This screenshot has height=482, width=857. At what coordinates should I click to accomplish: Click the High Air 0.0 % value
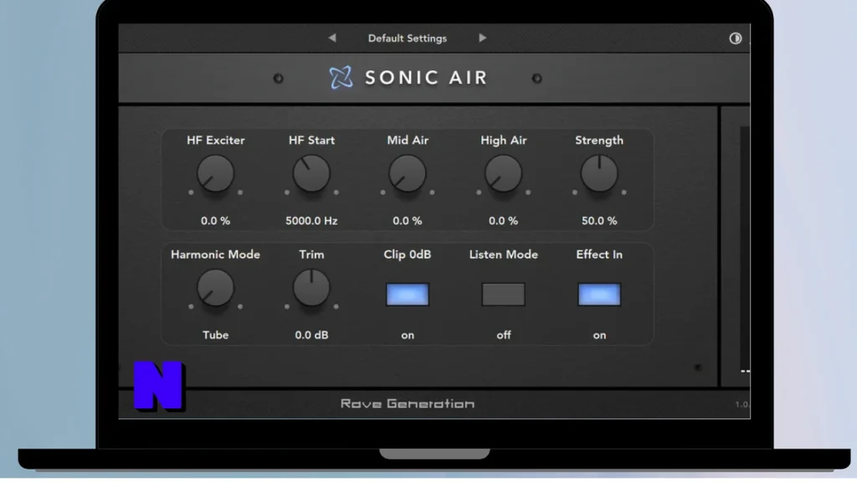coord(503,221)
